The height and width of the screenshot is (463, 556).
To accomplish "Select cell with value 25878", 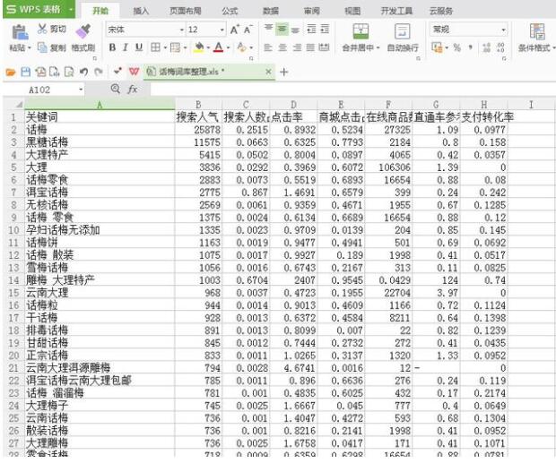I will [198, 130].
